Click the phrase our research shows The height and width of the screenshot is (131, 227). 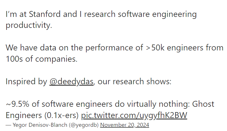(134, 81)
